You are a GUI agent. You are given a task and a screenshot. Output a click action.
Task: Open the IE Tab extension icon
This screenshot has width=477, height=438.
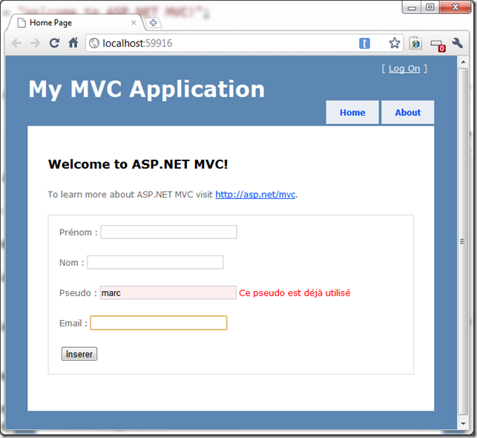click(x=415, y=43)
